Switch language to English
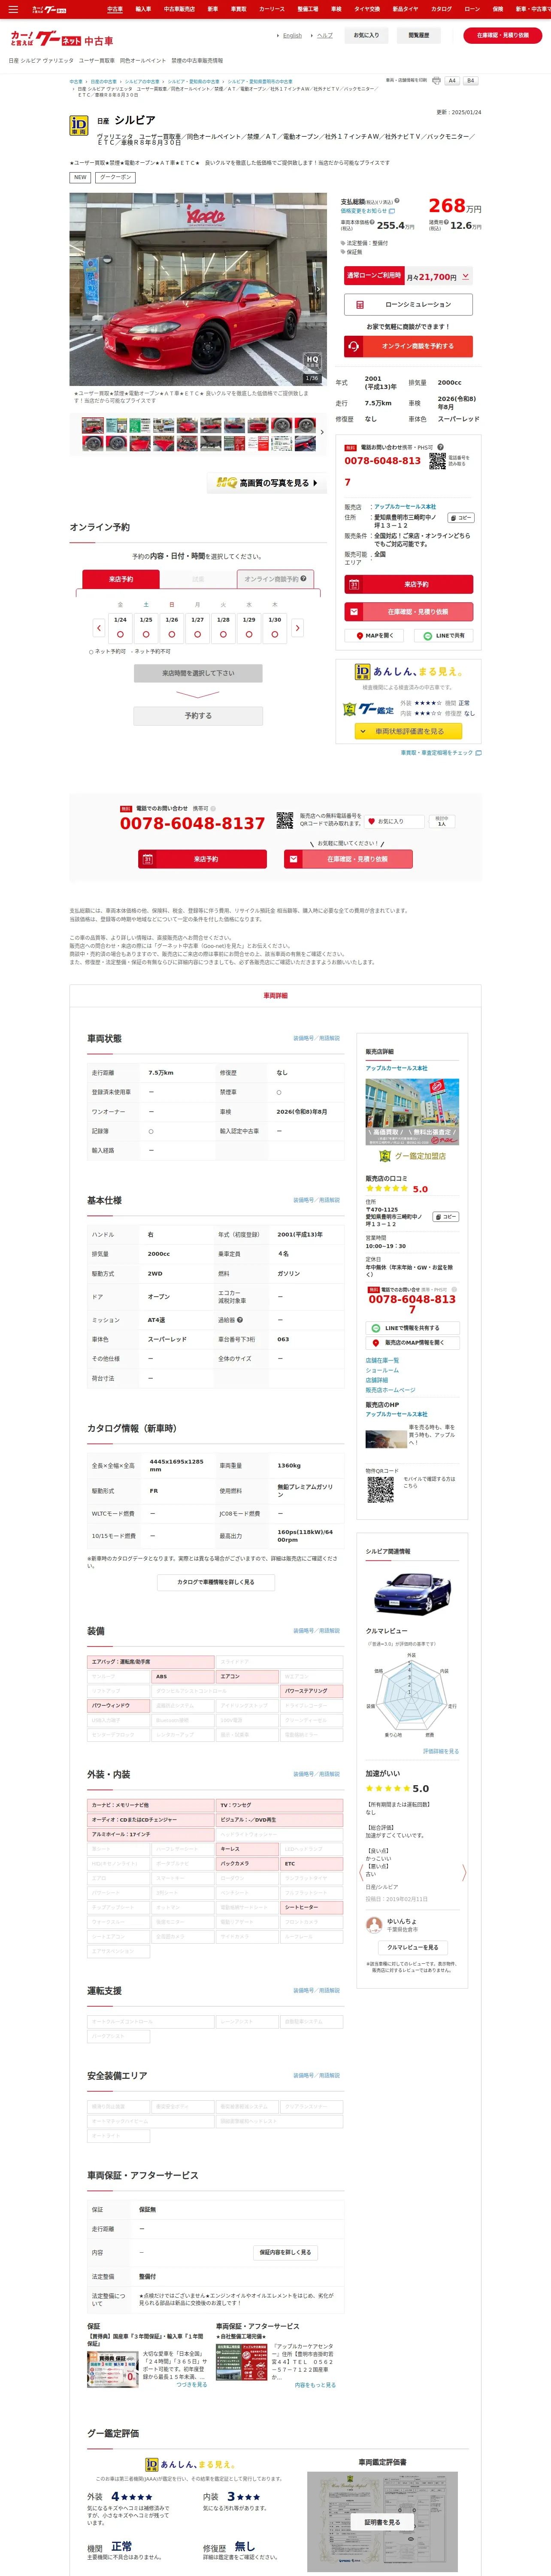Screen dimensions: 551x2576 click(x=292, y=35)
